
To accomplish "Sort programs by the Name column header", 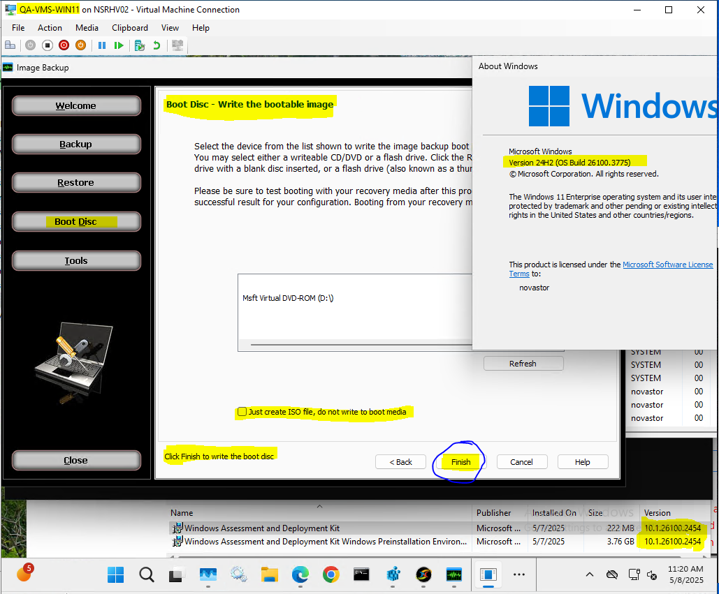I will pyautogui.click(x=182, y=513).
